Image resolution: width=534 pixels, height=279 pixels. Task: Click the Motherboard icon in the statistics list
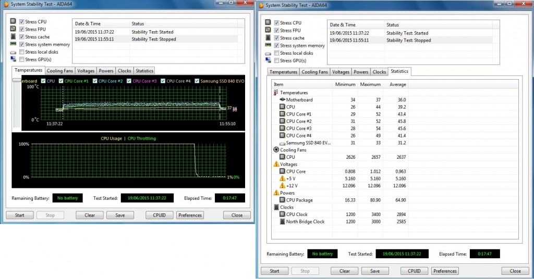pos(283,100)
